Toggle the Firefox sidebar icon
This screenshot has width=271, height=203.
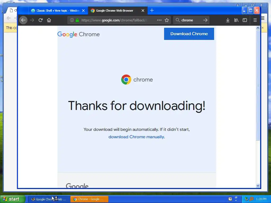[x=245, y=20]
